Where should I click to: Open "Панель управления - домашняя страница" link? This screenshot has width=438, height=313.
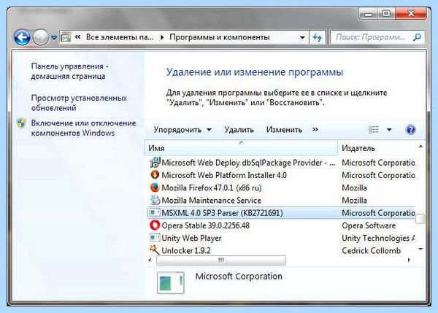(69, 72)
